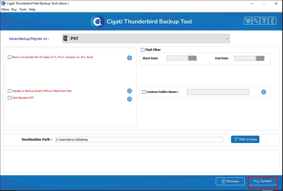Go back with the Previous button

(x=230, y=181)
